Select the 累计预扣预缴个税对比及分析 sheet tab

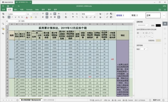tap(31, 100)
